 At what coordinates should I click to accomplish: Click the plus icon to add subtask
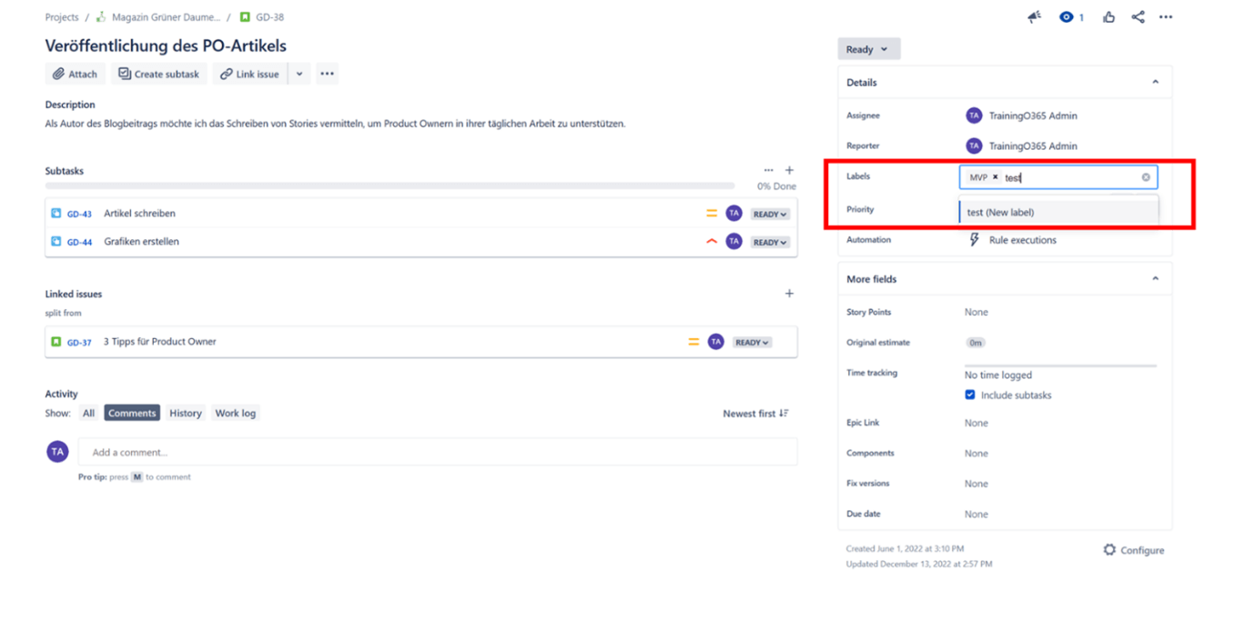click(x=789, y=170)
